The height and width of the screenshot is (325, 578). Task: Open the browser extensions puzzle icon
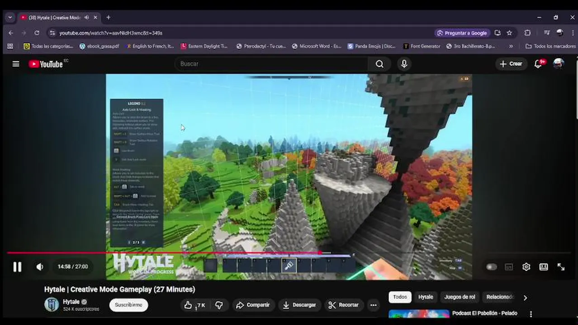pos(527,33)
